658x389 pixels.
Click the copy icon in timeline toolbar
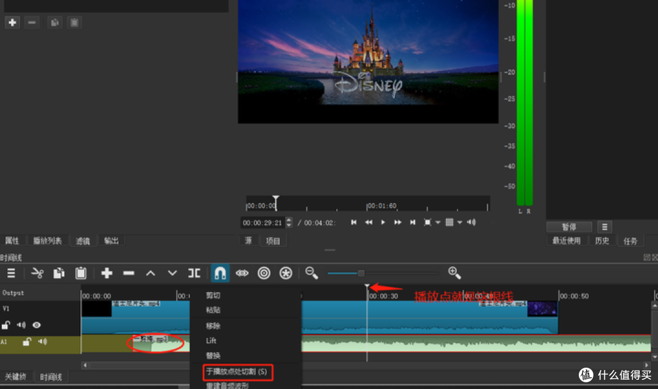(59, 273)
